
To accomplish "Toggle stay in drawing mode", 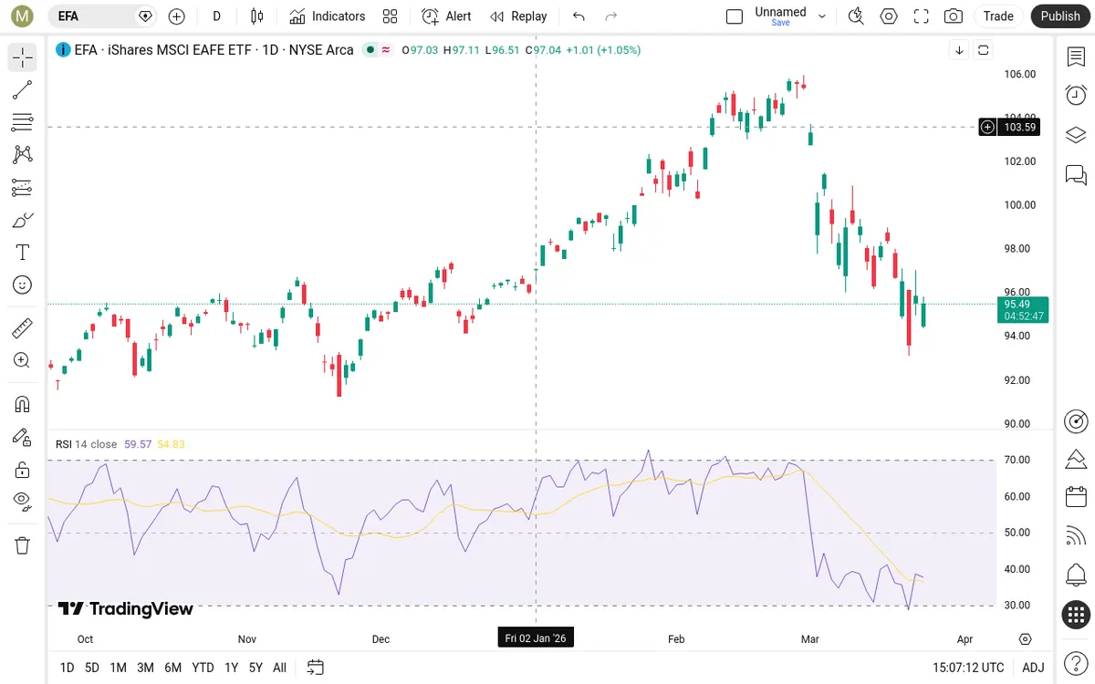I will tap(23, 437).
